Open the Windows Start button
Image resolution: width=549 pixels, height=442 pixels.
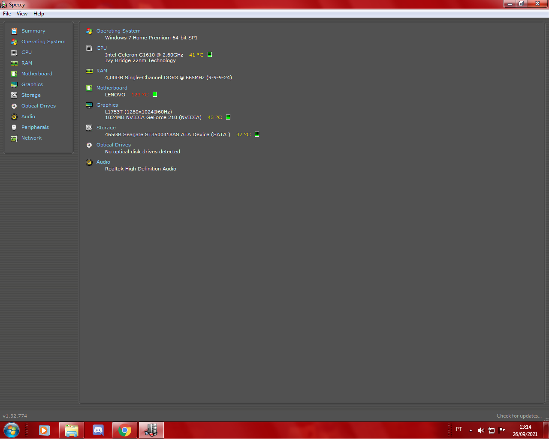pyautogui.click(x=12, y=430)
